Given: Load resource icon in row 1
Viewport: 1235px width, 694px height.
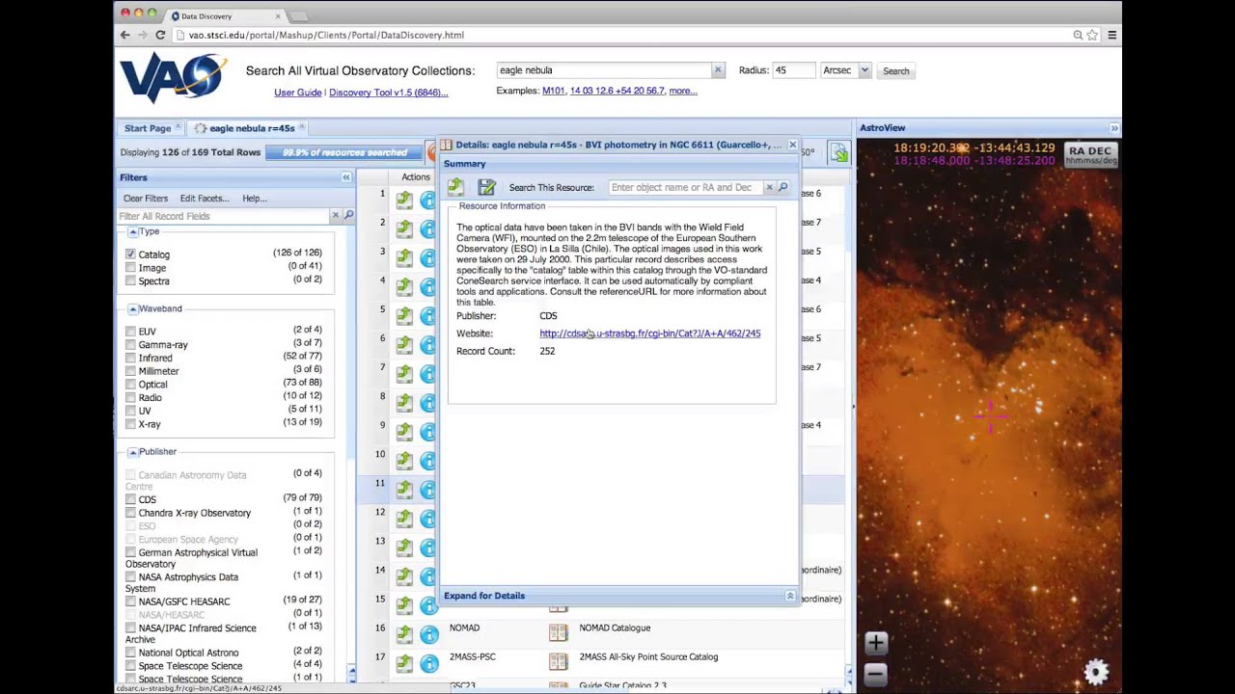Looking at the screenshot, I should [404, 200].
